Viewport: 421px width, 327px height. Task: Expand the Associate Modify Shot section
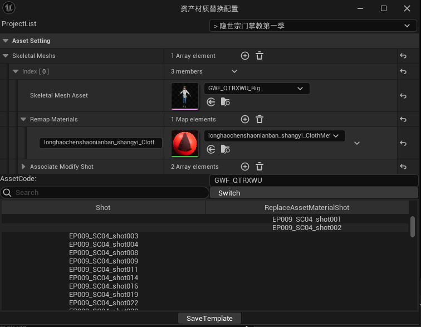(23, 167)
